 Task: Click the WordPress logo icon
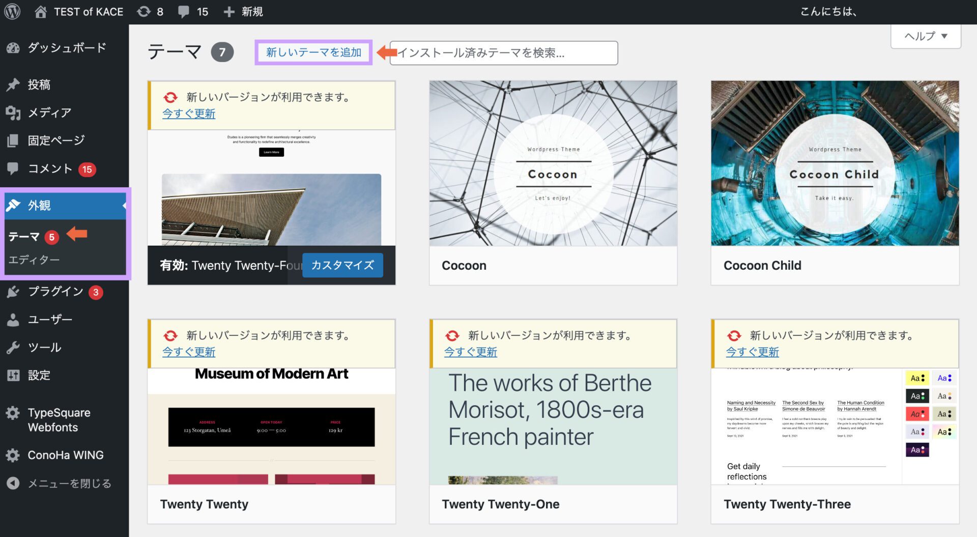click(12, 11)
